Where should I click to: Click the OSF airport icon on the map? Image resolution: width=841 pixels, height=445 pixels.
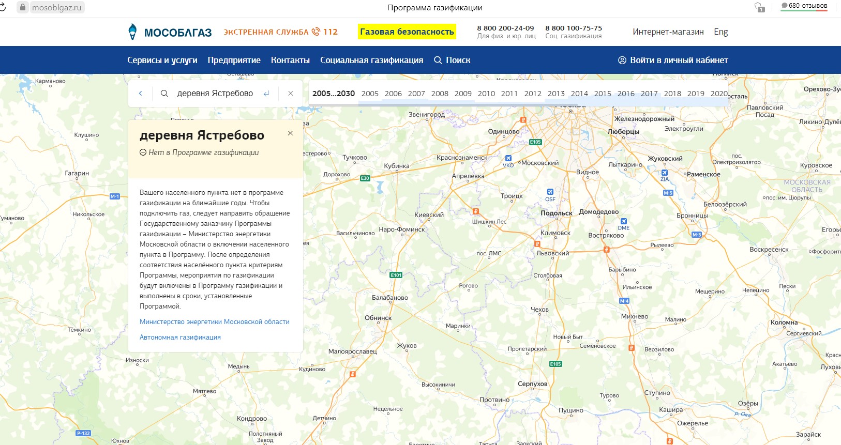550,192
